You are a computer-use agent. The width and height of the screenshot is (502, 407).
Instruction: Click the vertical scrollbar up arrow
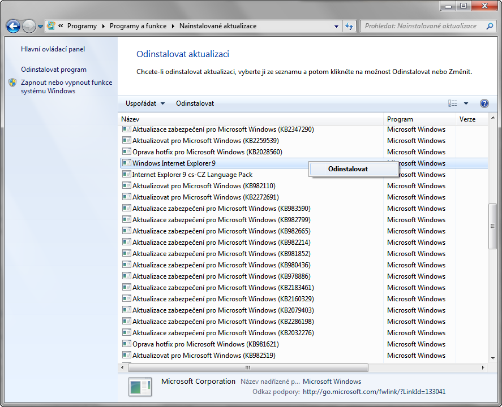point(493,118)
